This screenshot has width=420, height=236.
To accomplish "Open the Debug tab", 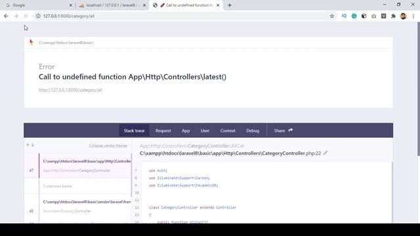I will [x=253, y=130].
